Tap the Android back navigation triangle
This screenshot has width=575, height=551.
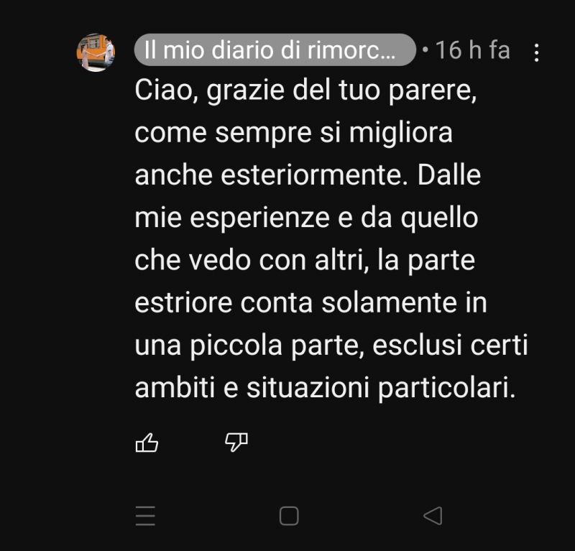tap(433, 517)
